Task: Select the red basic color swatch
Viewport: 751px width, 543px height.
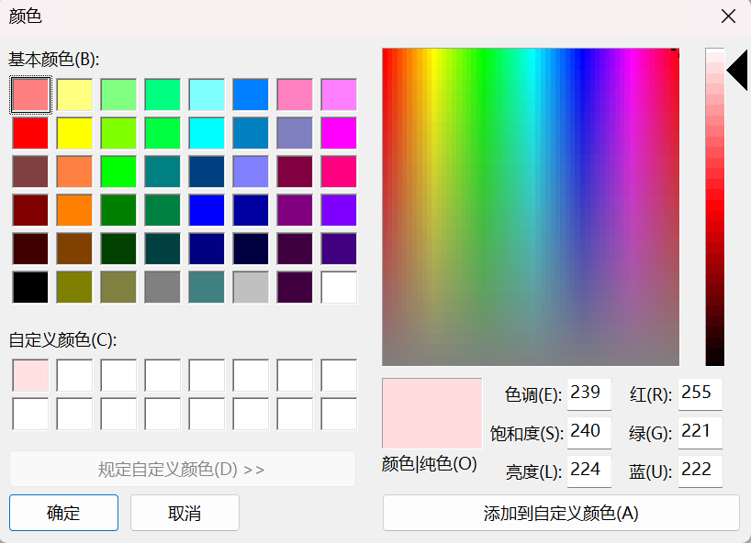Action: (x=30, y=132)
